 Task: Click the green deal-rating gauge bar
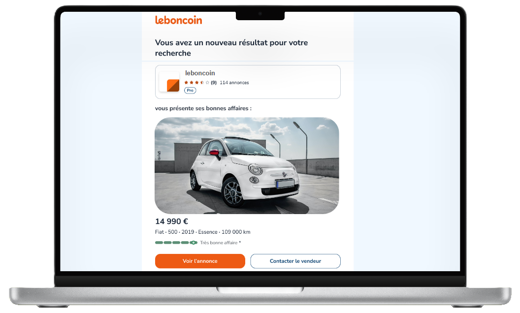click(x=176, y=243)
